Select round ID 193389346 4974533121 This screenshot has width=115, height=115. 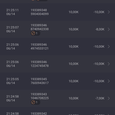tap(40, 47)
